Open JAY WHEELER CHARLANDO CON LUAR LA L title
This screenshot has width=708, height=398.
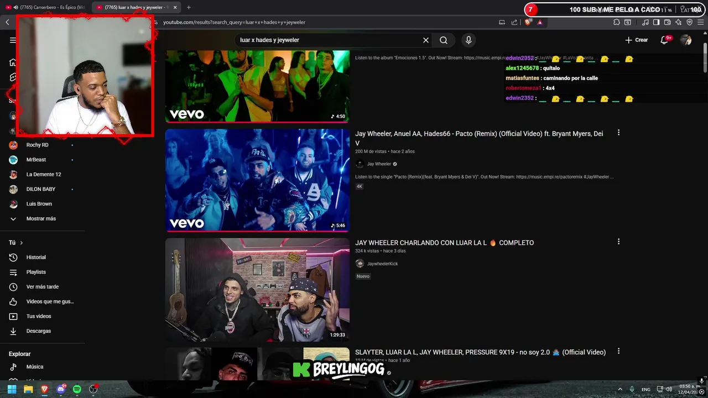(444, 243)
